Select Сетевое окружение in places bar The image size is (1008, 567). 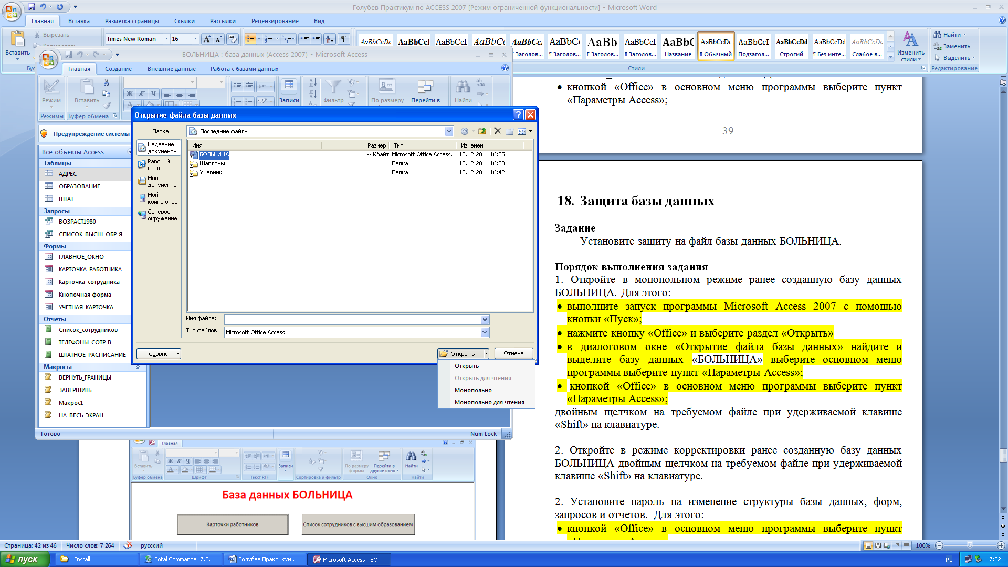[x=158, y=215]
